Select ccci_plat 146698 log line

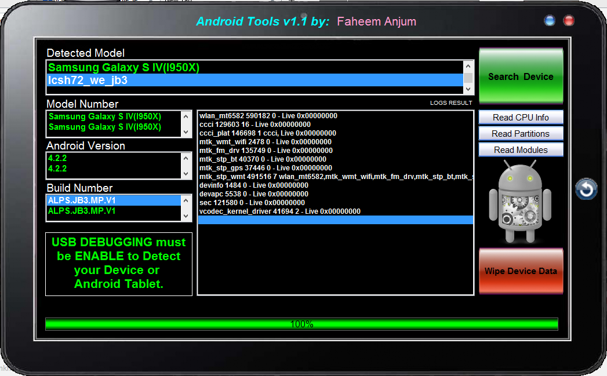click(335, 133)
